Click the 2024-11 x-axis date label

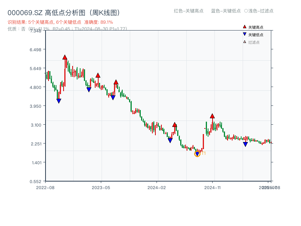[212, 187]
